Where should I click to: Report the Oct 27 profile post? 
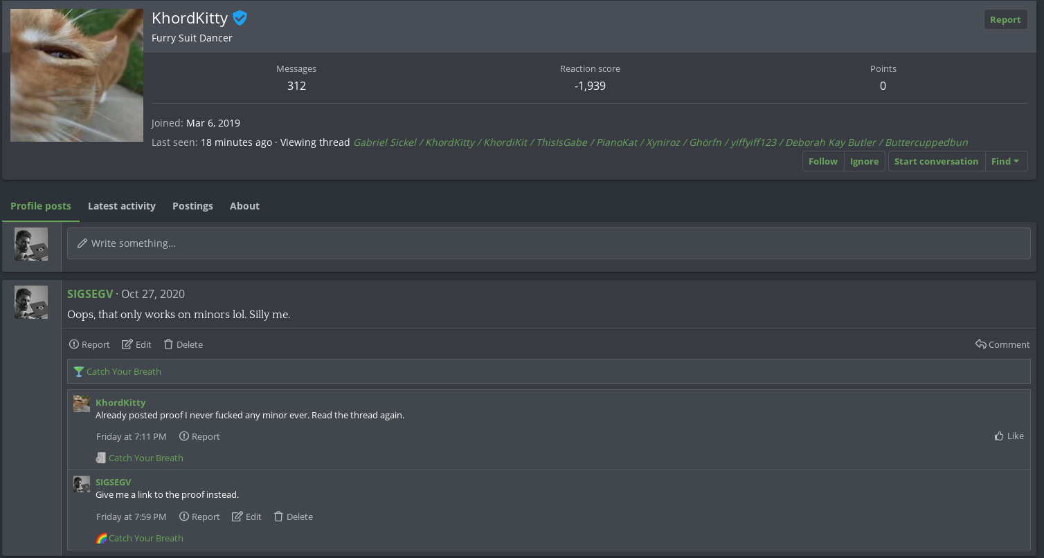click(89, 344)
